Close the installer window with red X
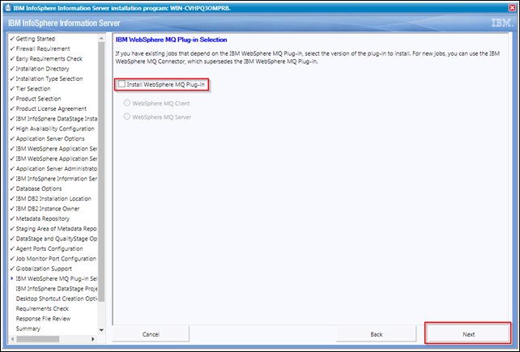Viewport: 520px width, 352px height. tap(512, 8)
